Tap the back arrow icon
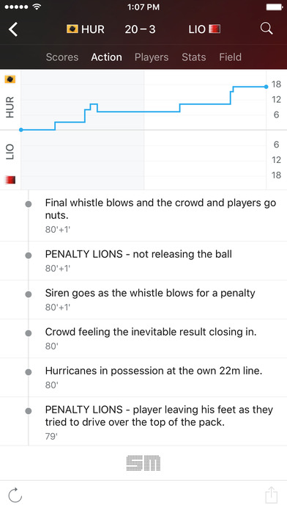 [12, 29]
